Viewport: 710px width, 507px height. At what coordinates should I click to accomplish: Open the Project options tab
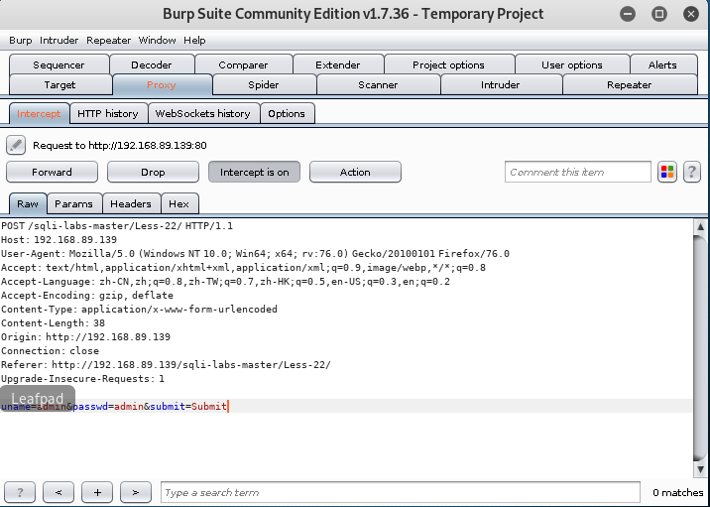tap(448, 64)
